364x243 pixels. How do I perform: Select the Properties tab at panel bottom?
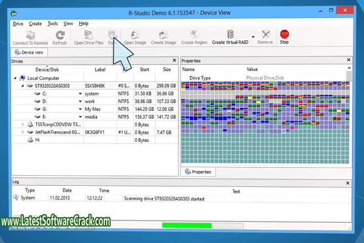[x=198, y=172]
